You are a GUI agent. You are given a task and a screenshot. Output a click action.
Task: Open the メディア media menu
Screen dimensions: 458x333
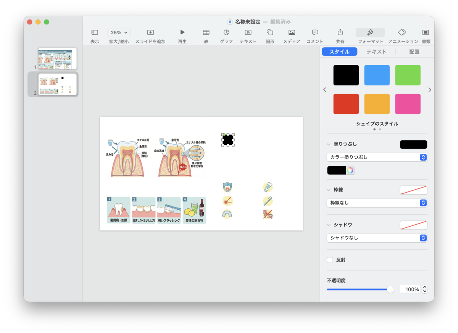[292, 33]
